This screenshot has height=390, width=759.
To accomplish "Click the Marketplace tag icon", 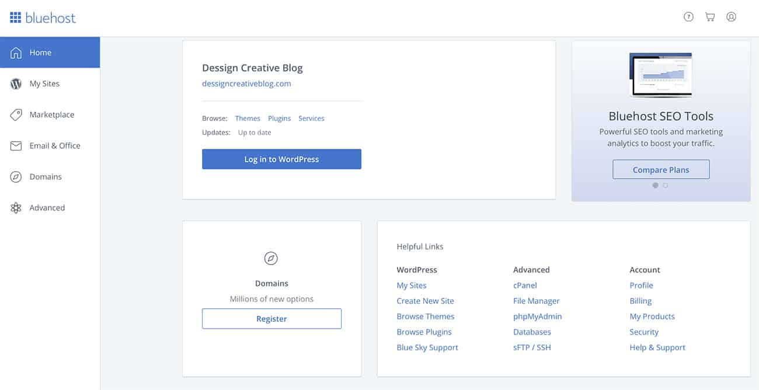I will pyautogui.click(x=16, y=114).
